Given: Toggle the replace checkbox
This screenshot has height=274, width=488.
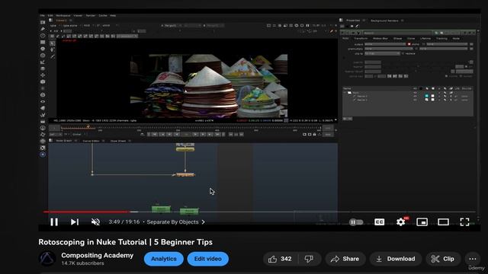Looking at the screenshot, I should 403,53.
